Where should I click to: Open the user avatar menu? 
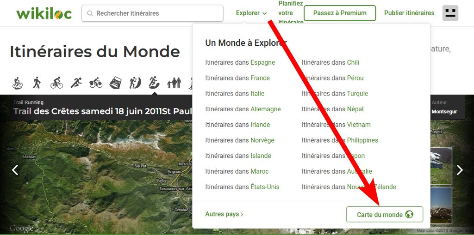click(450, 13)
